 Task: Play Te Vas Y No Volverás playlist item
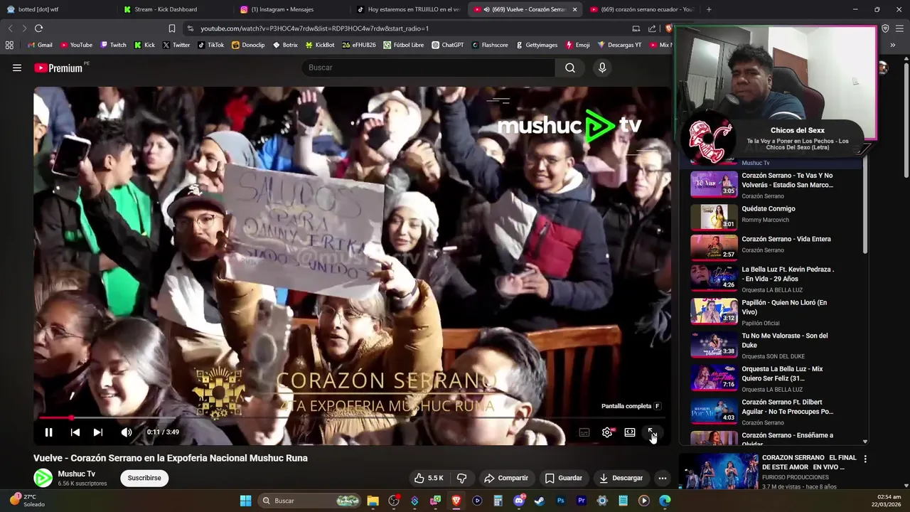coord(775,185)
